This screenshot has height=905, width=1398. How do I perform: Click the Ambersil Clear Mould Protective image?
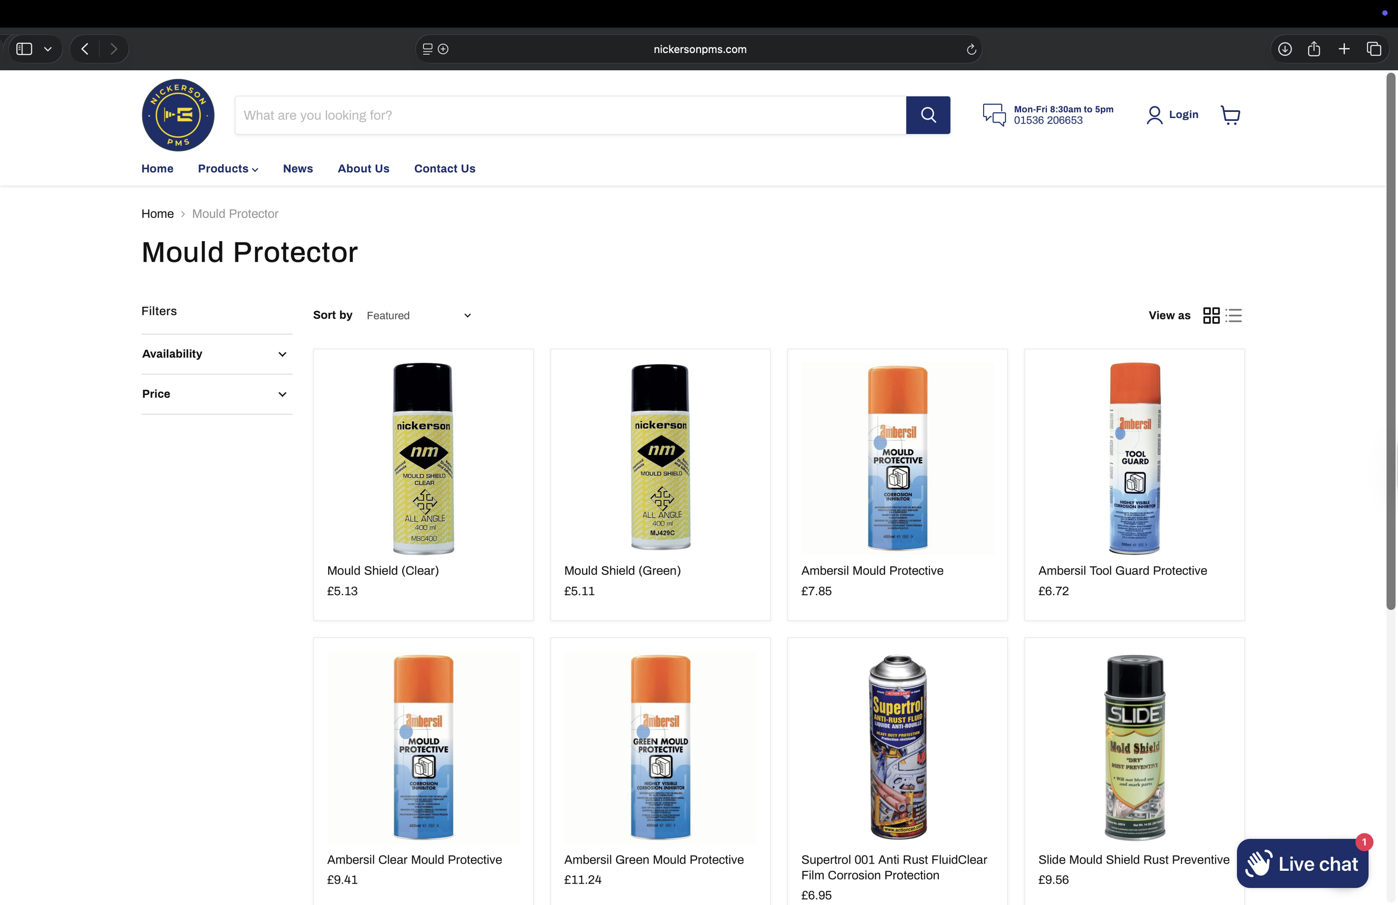pyautogui.click(x=423, y=747)
